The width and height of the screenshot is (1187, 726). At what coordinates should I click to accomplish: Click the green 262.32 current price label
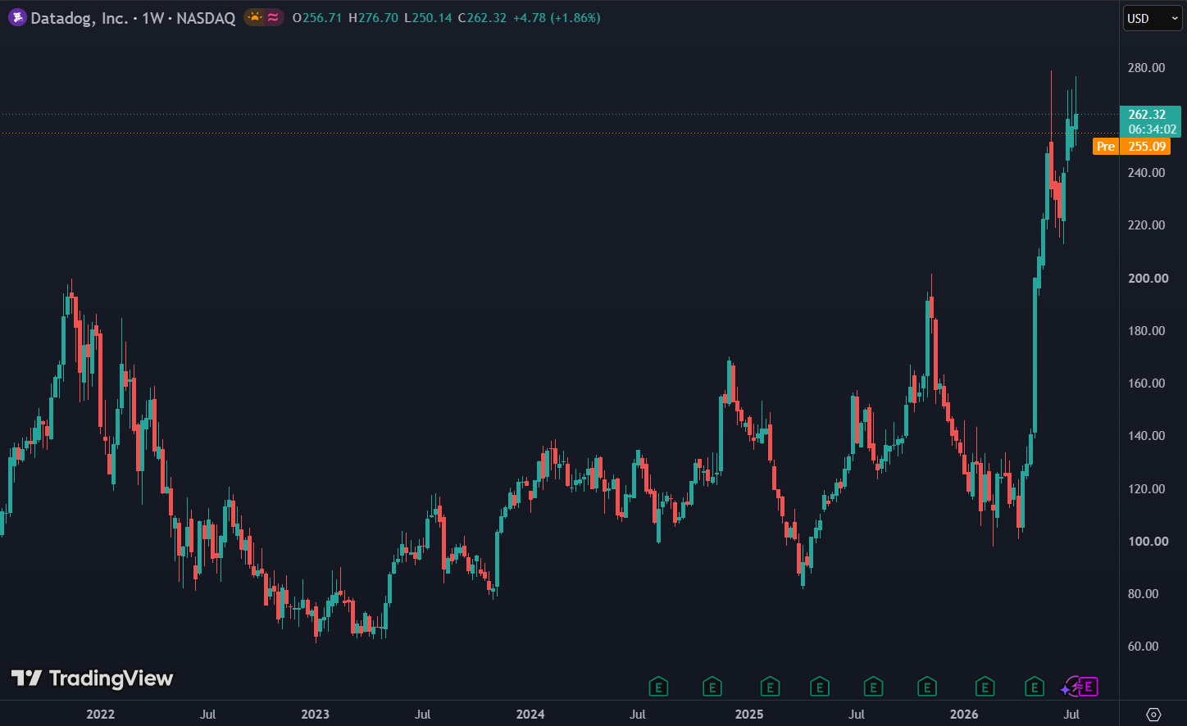1147,115
